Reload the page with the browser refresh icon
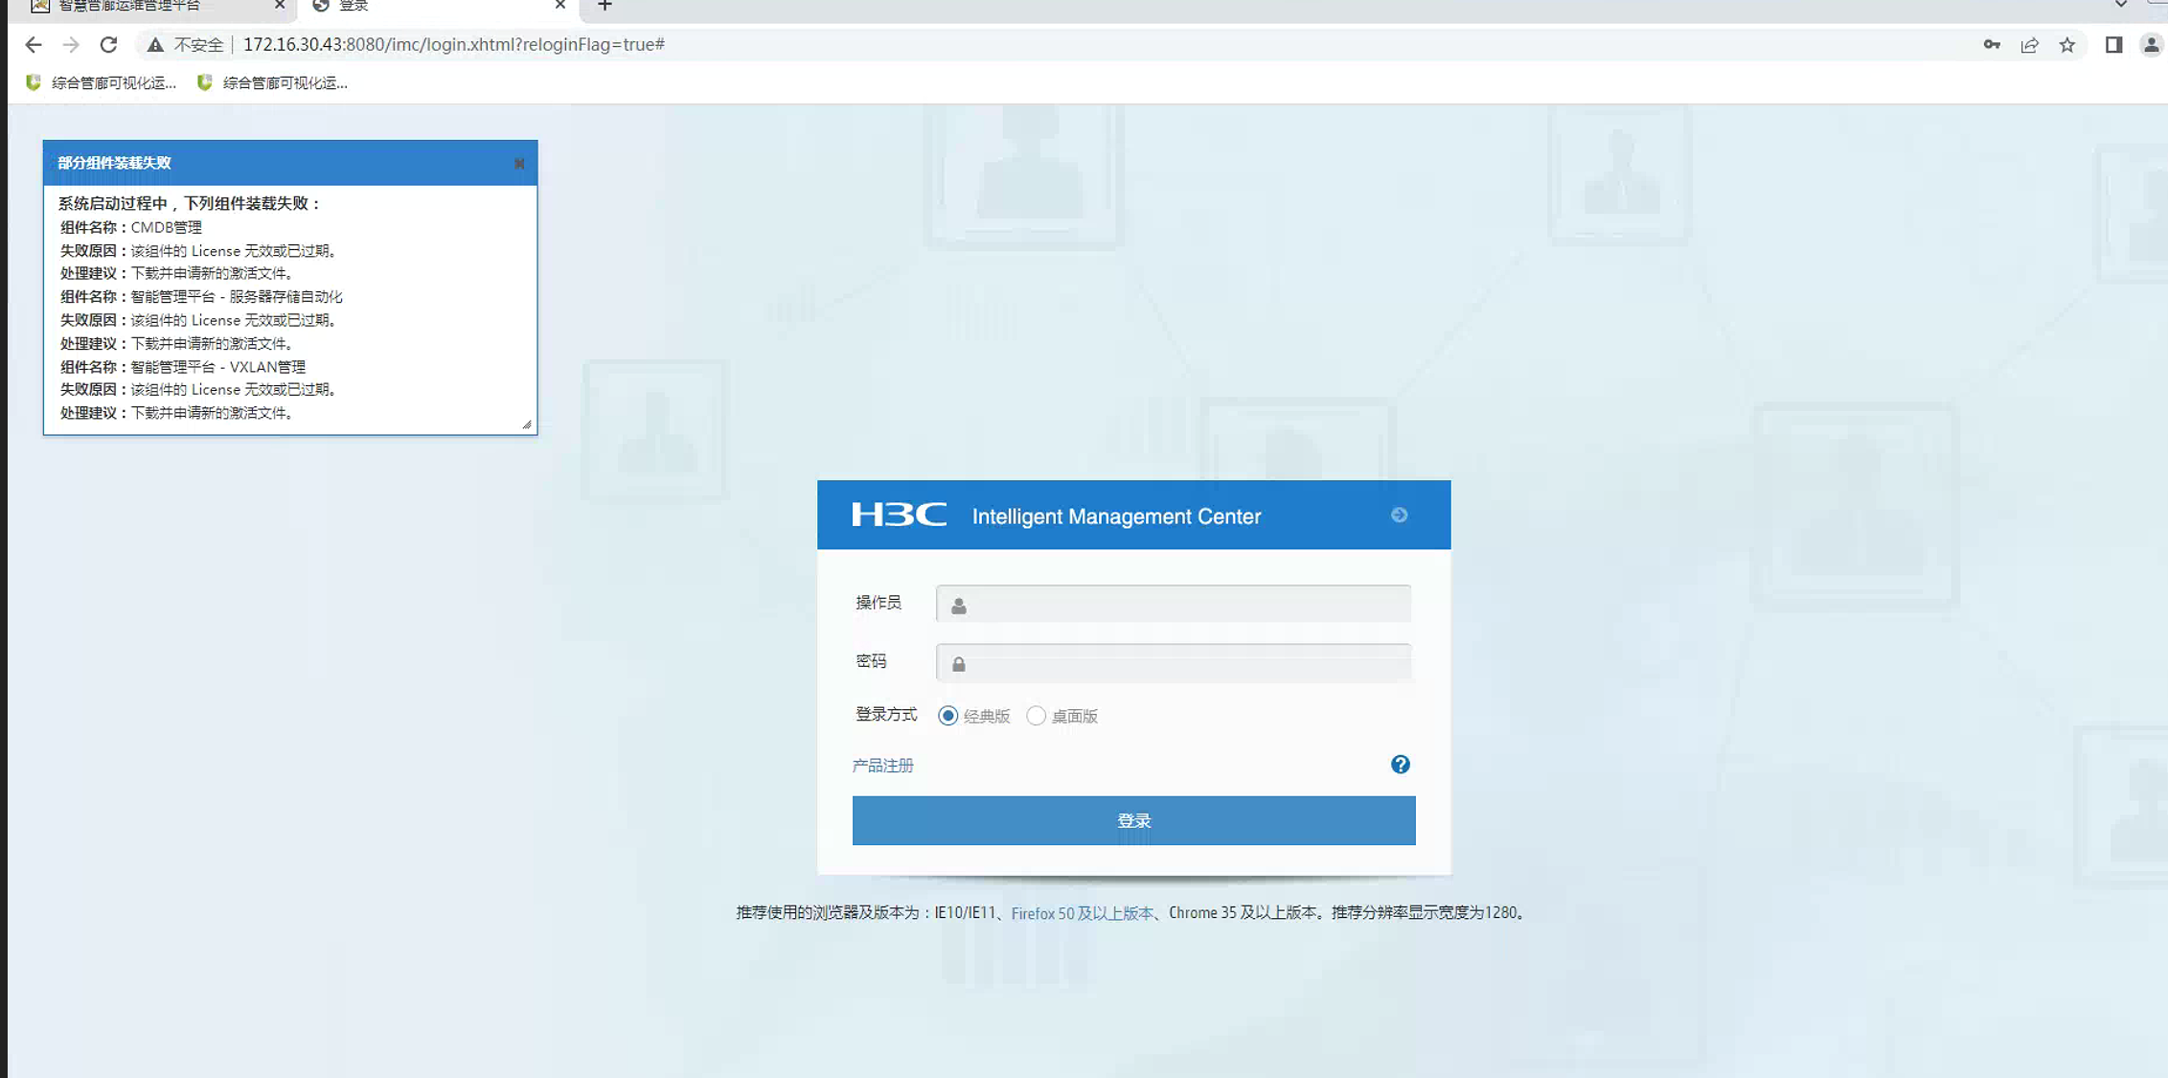The height and width of the screenshot is (1078, 2168). click(x=108, y=45)
